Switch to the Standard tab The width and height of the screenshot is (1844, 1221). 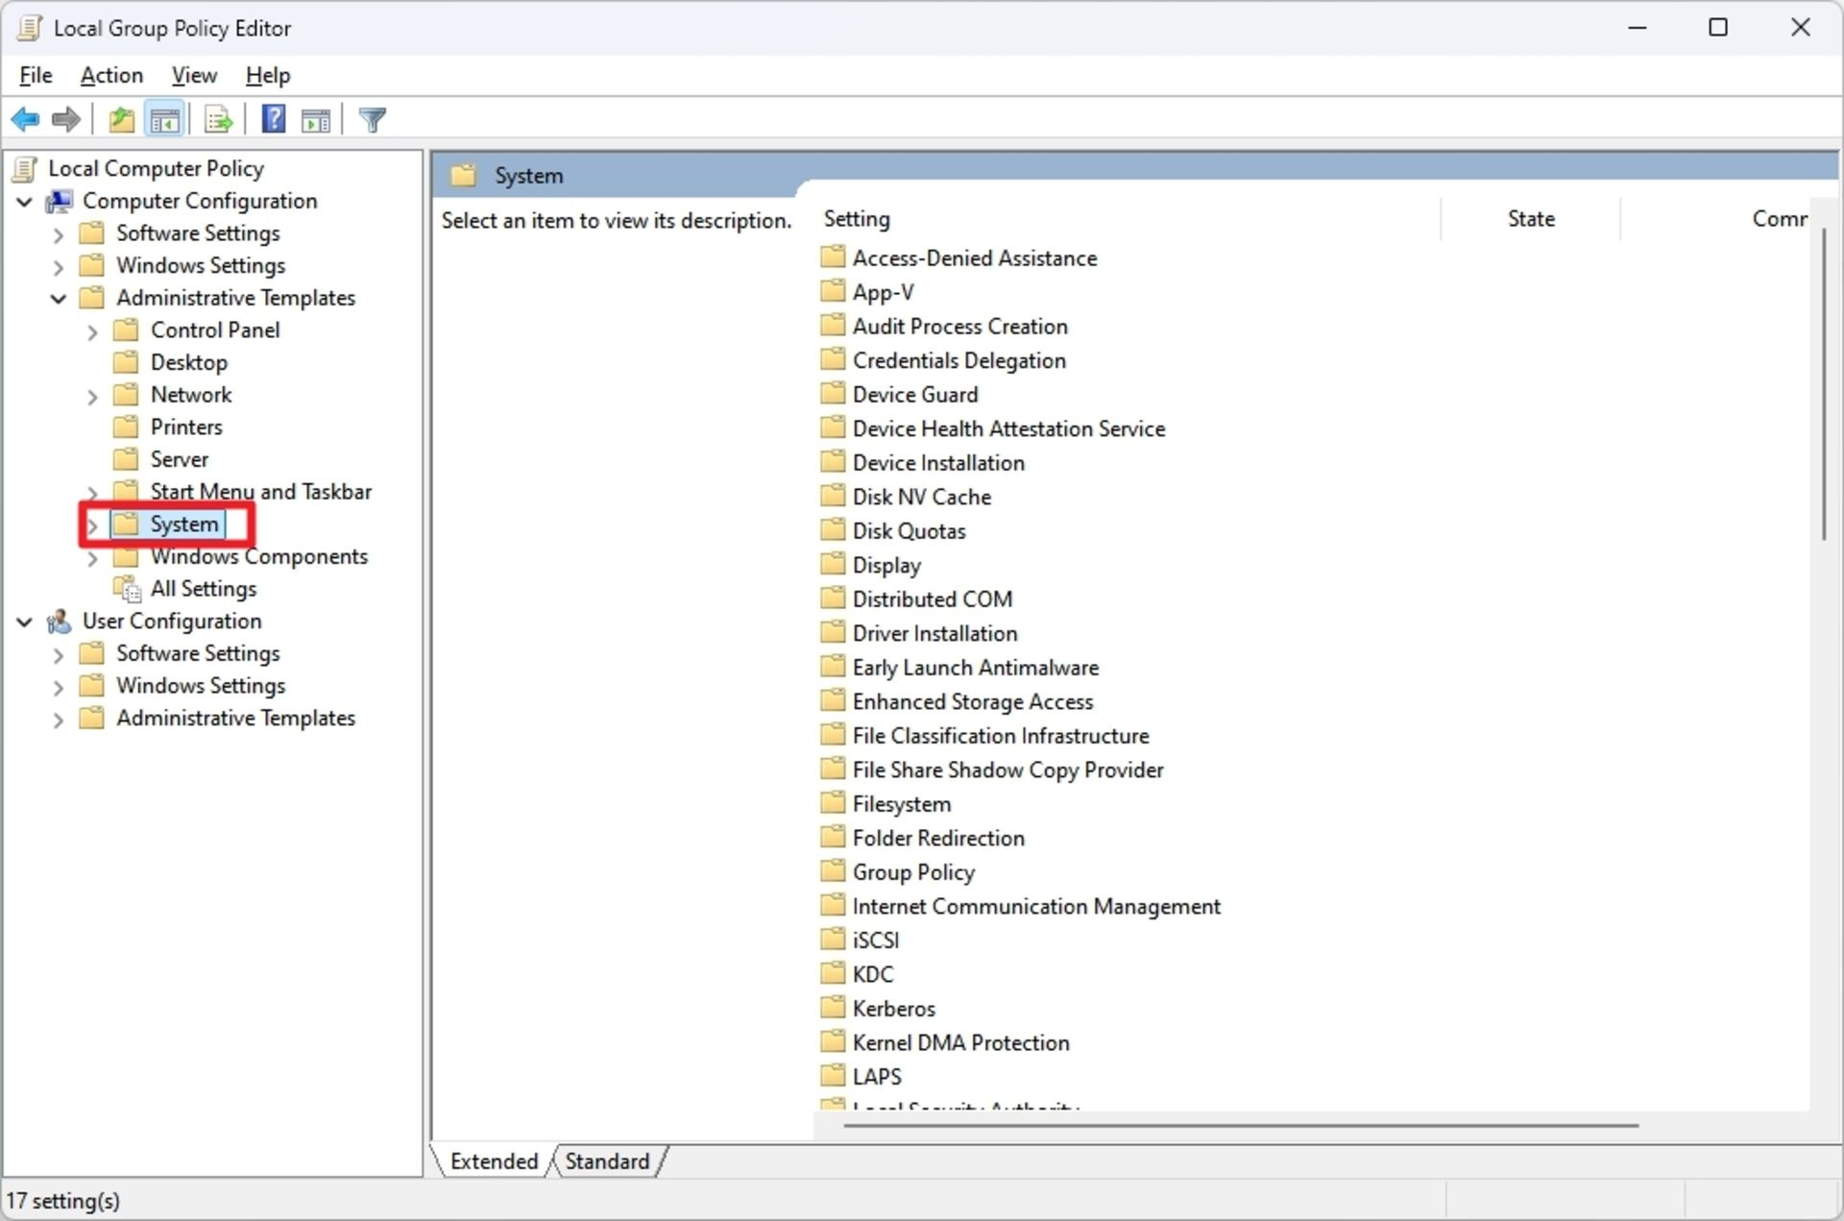pyautogui.click(x=606, y=1160)
